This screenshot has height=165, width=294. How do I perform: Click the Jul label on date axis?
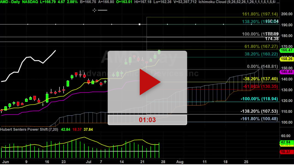coord(88,161)
